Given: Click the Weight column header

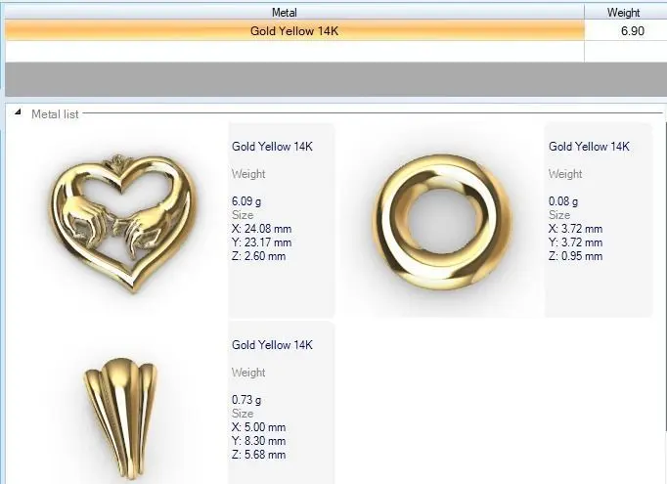Looking at the screenshot, I should click(x=623, y=13).
